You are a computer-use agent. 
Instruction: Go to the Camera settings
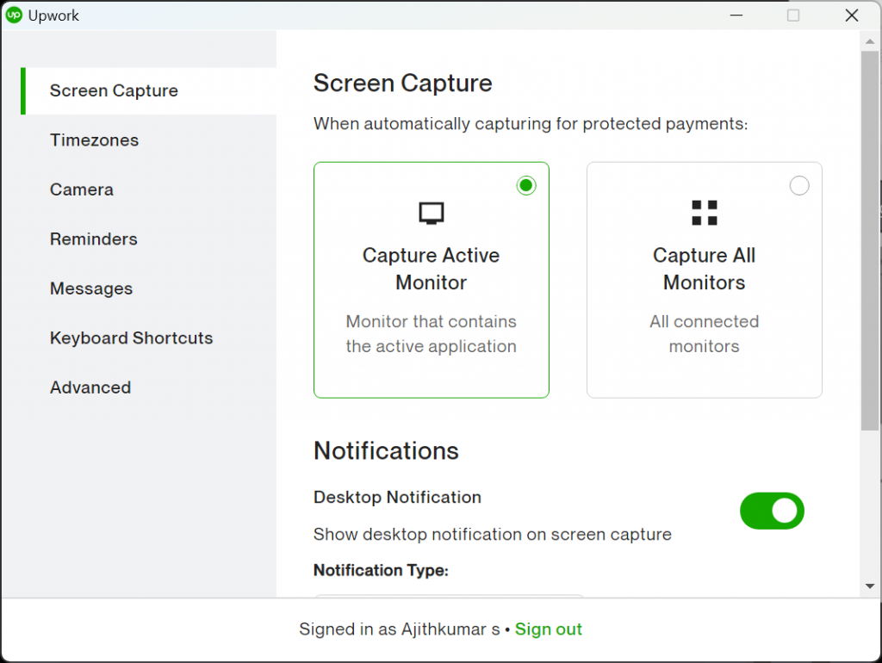(x=82, y=190)
